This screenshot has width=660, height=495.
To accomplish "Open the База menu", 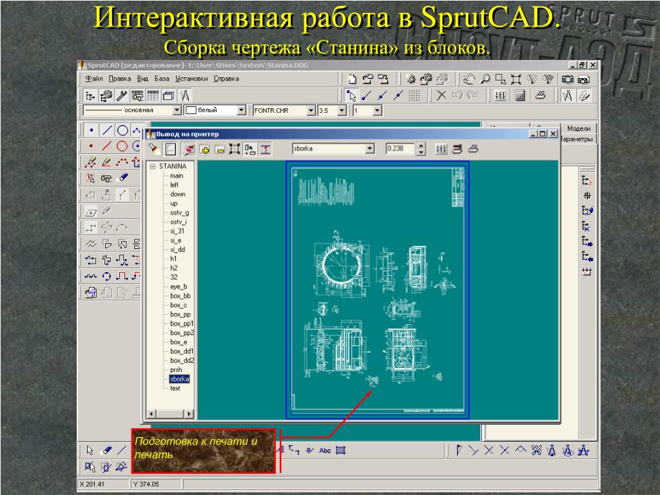I will [x=162, y=79].
